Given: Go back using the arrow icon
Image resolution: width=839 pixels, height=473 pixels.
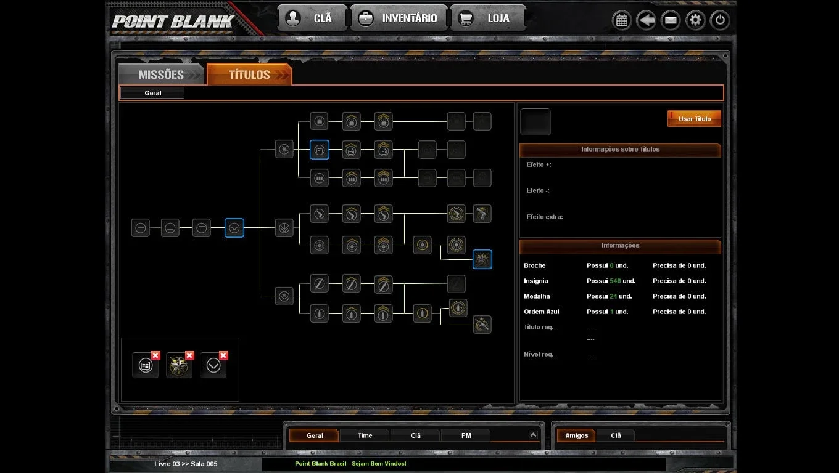Looking at the screenshot, I should (x=646, y=20).
